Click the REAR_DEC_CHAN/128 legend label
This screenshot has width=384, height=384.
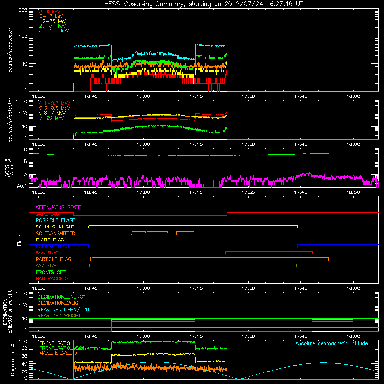63,309
